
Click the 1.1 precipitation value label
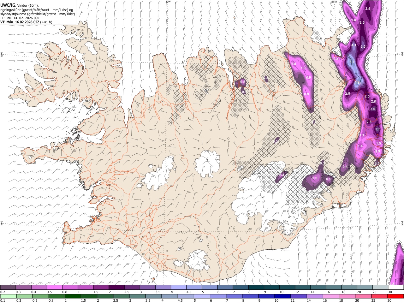point(362,135)
